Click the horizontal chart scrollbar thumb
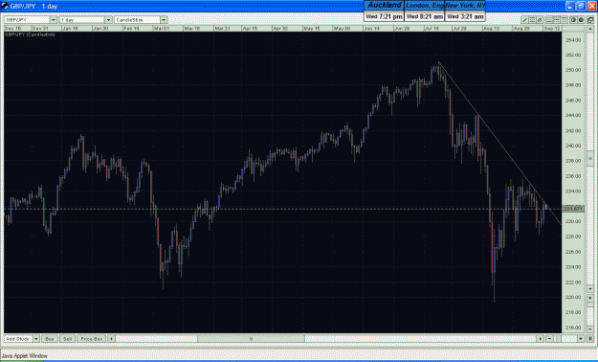Screen dimensions: 598x362 point(251,339)
